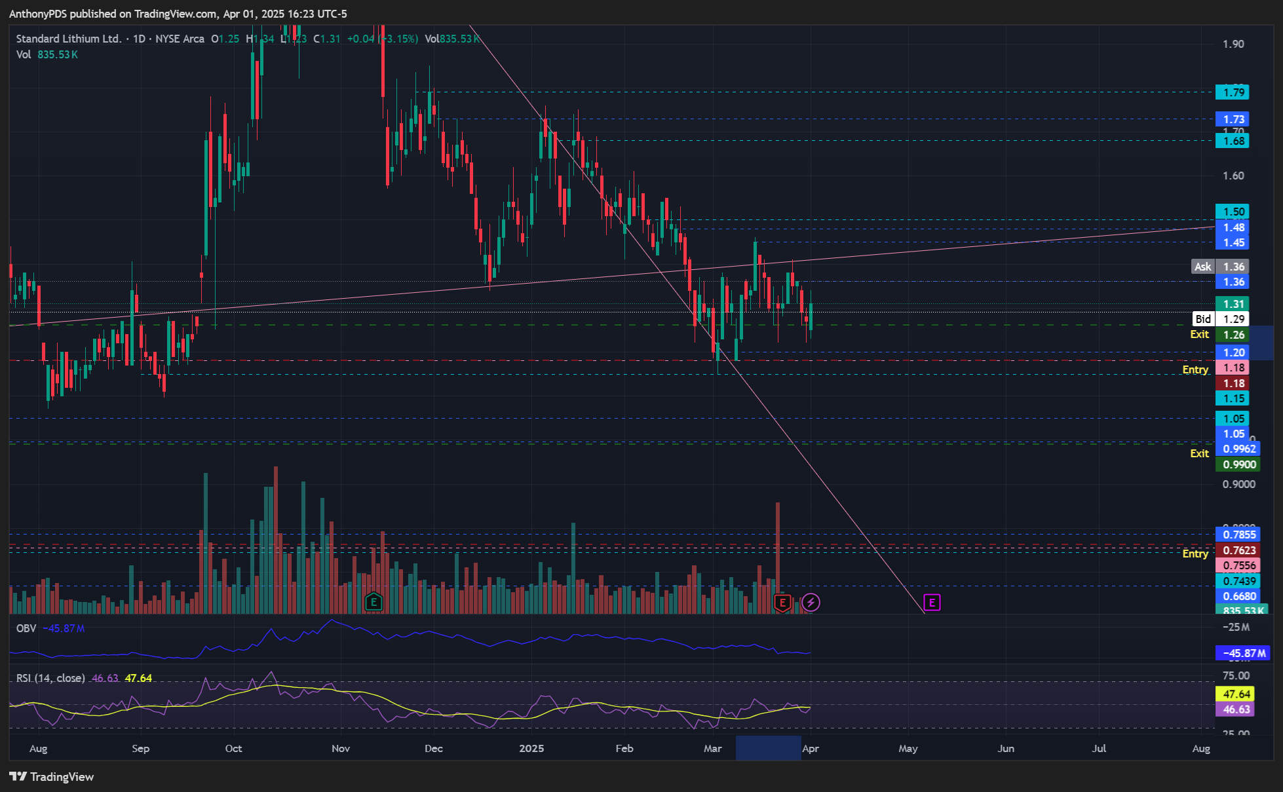Click the 0.9000 price axis tick
Image resolution: width=1283 pixels, height=792 pixels.
click(1238, 484)
